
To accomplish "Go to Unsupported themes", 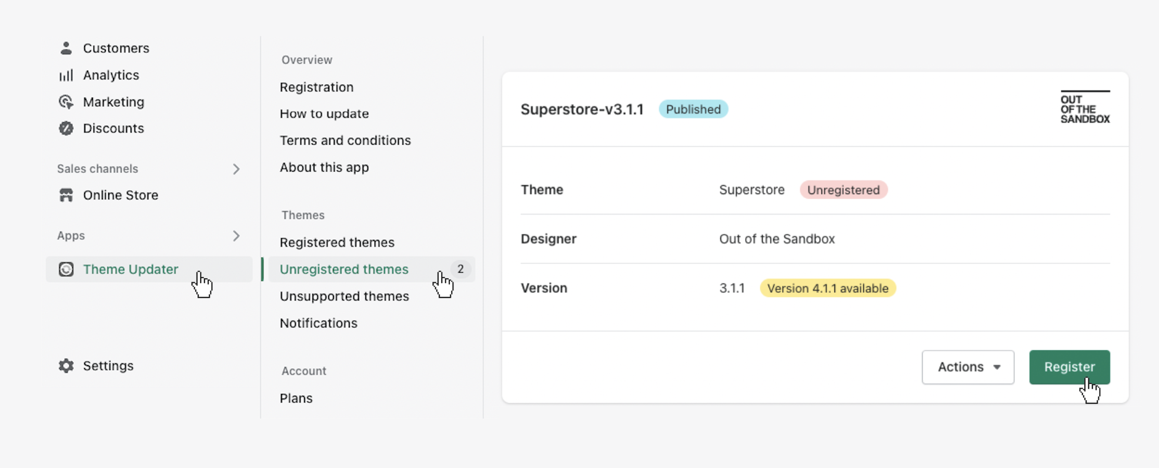I will (344, 296).
